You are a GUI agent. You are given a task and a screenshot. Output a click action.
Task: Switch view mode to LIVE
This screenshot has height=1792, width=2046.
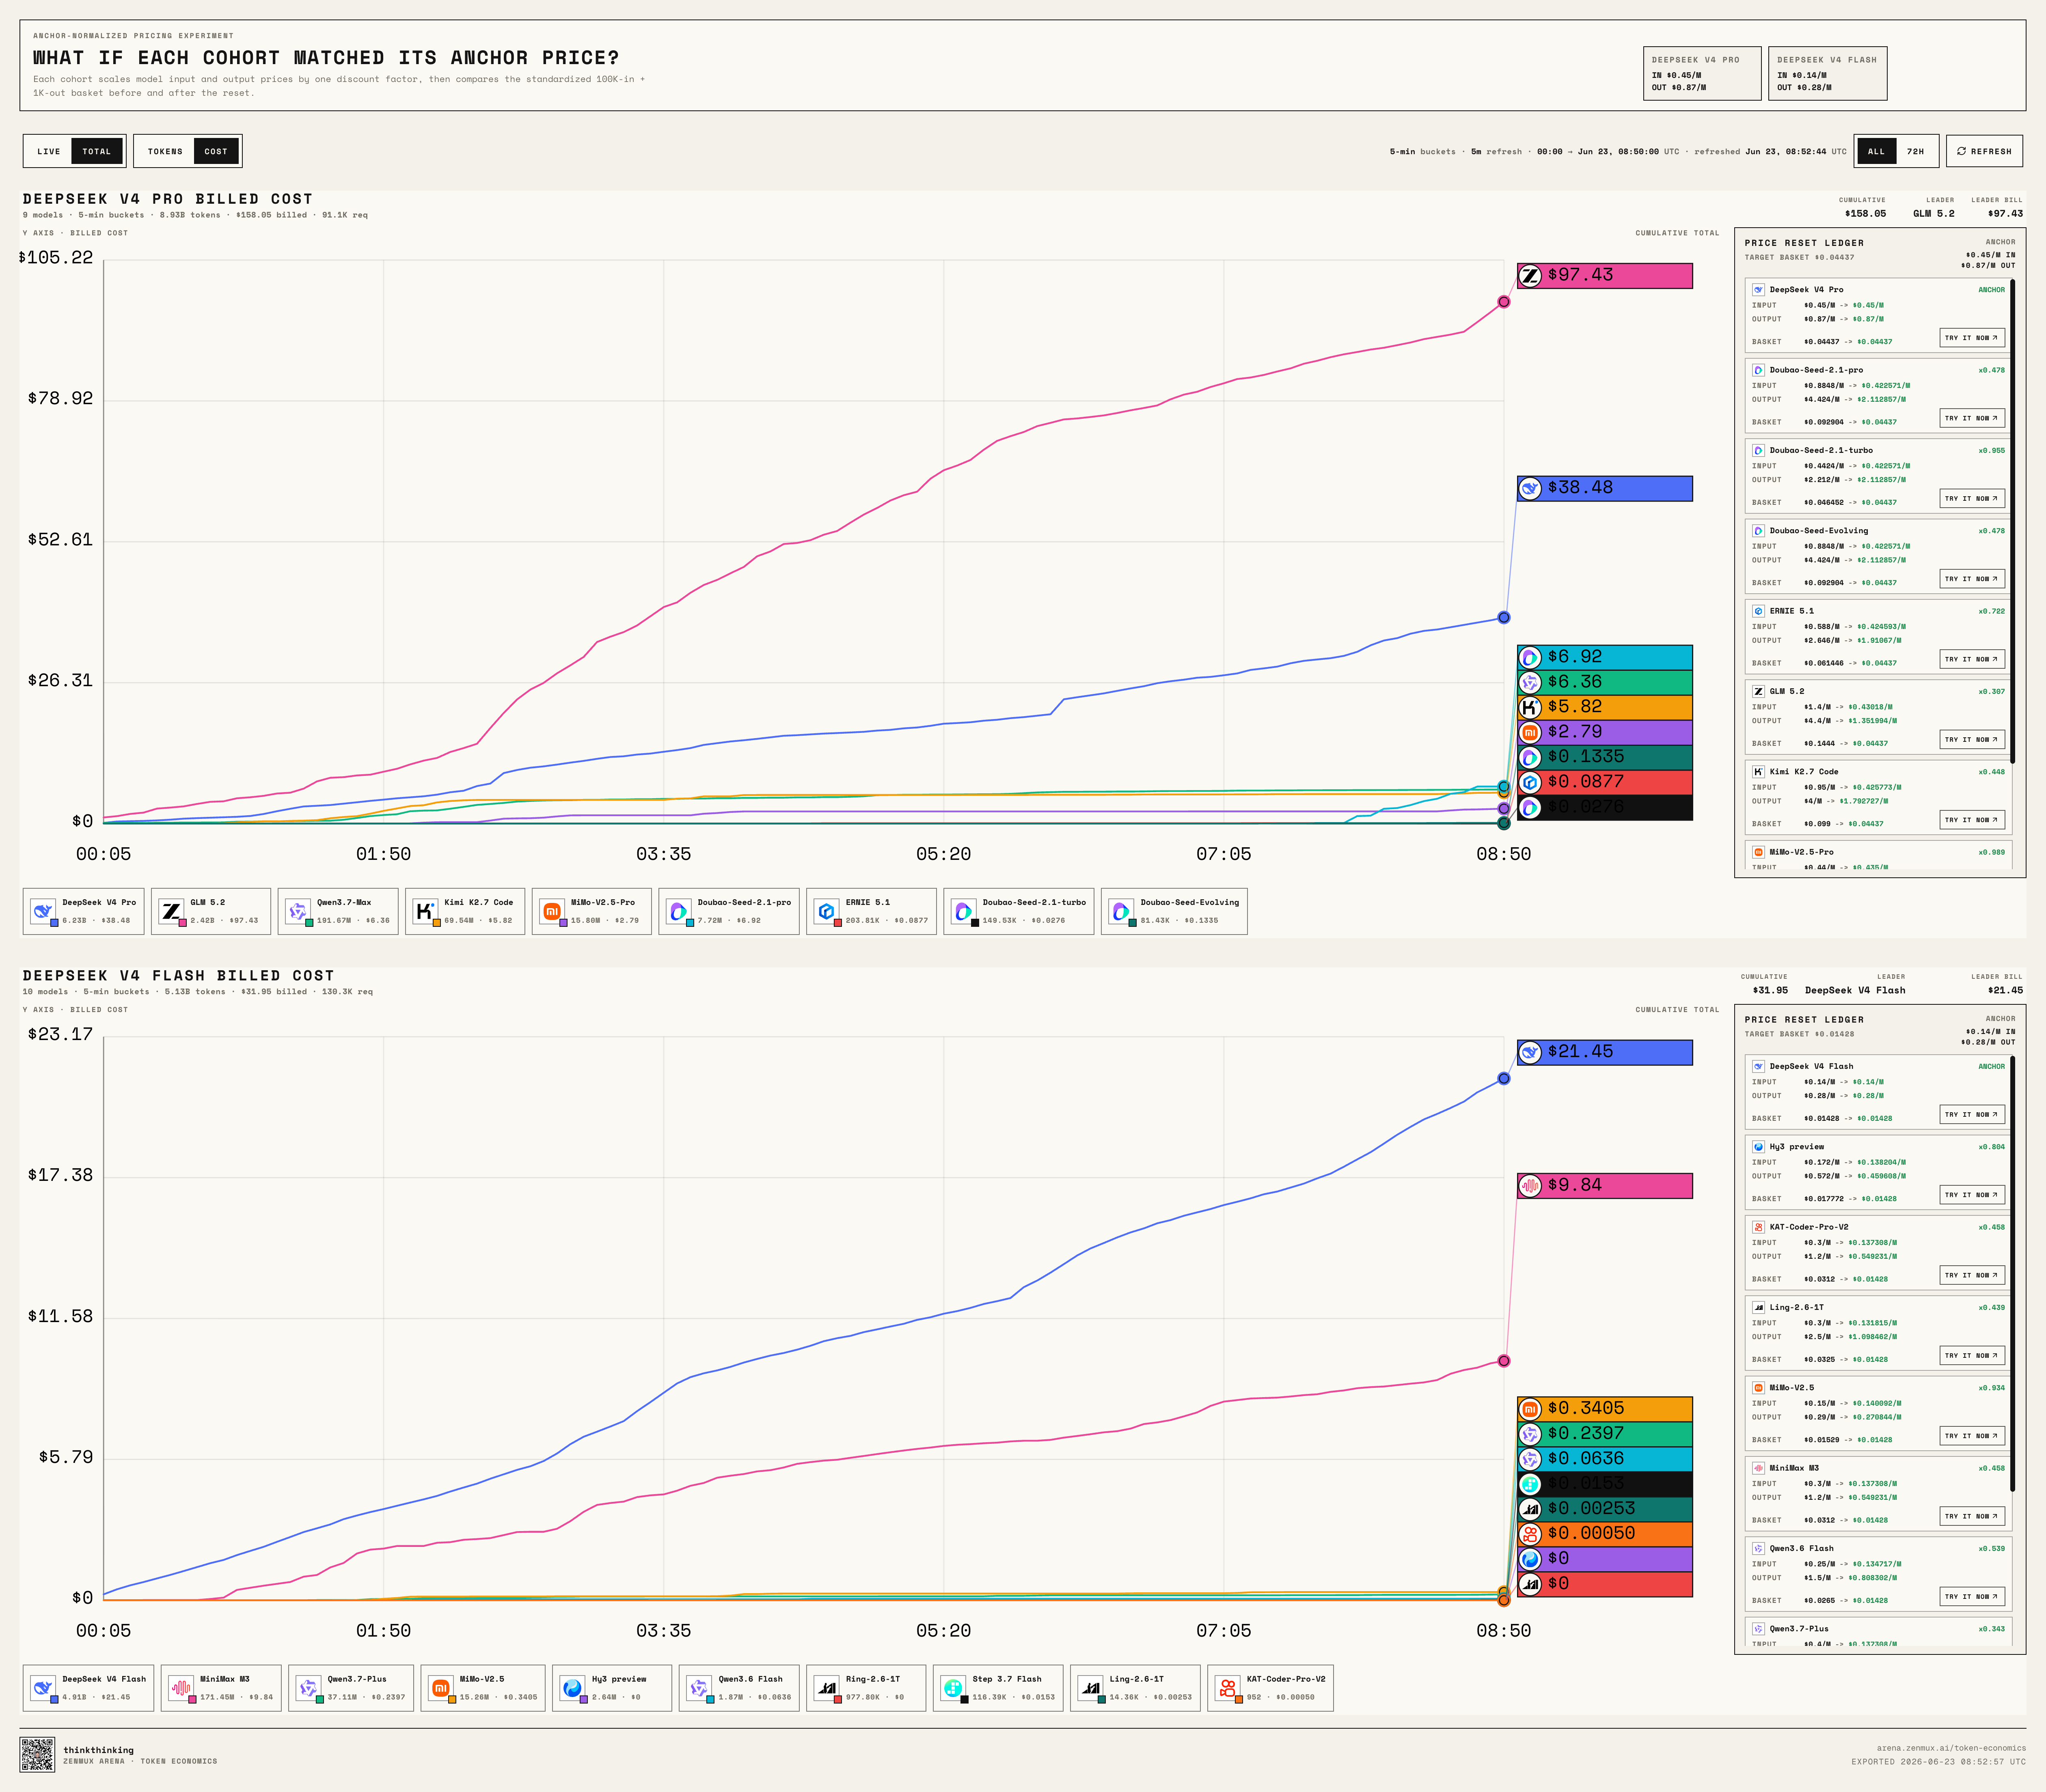[x=49, y=151]
